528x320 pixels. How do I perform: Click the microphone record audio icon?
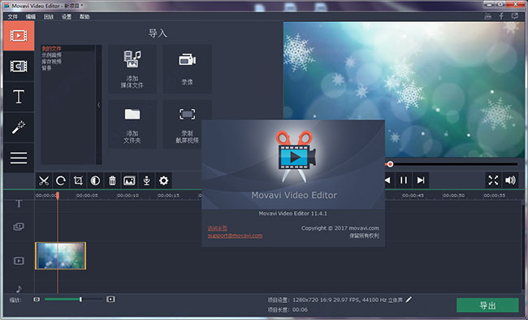pos(146,181)
